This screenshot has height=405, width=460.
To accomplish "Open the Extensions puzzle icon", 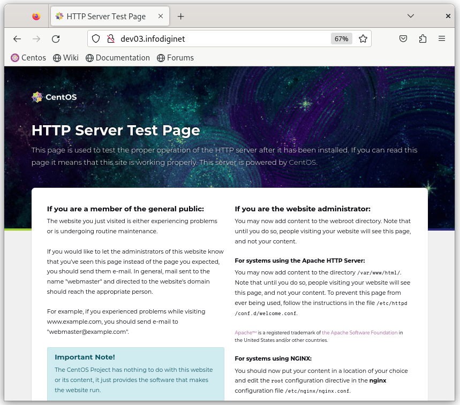I will click(423, 39).
